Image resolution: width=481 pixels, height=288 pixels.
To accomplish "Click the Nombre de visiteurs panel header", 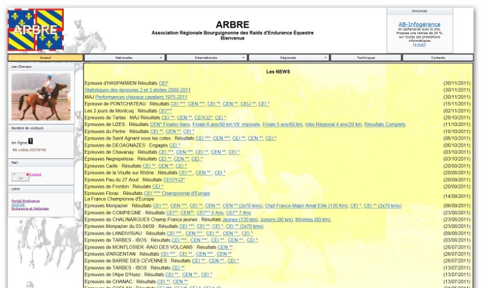I will 41,128.
